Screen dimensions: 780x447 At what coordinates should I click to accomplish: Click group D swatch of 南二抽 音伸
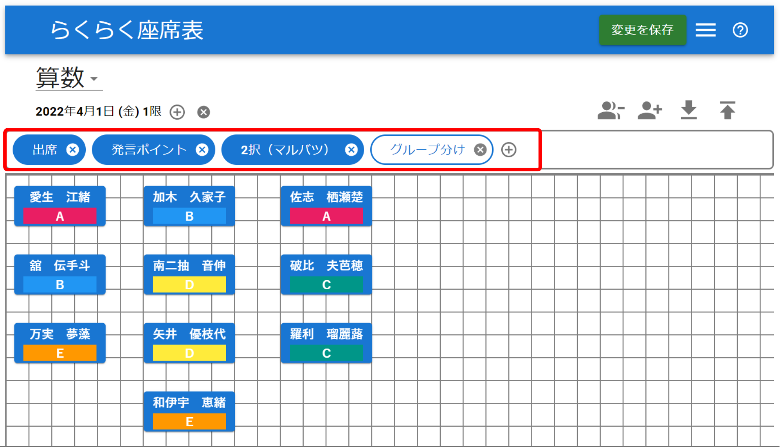189,285
